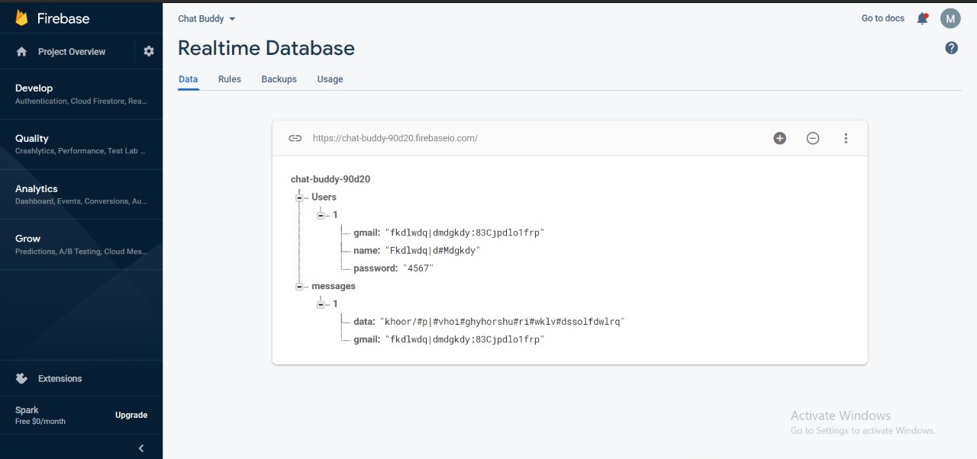Viewport: 977px width, 459px height.
Task: Open the Chat Buddy project dropdown
Action: coord(207,18)
